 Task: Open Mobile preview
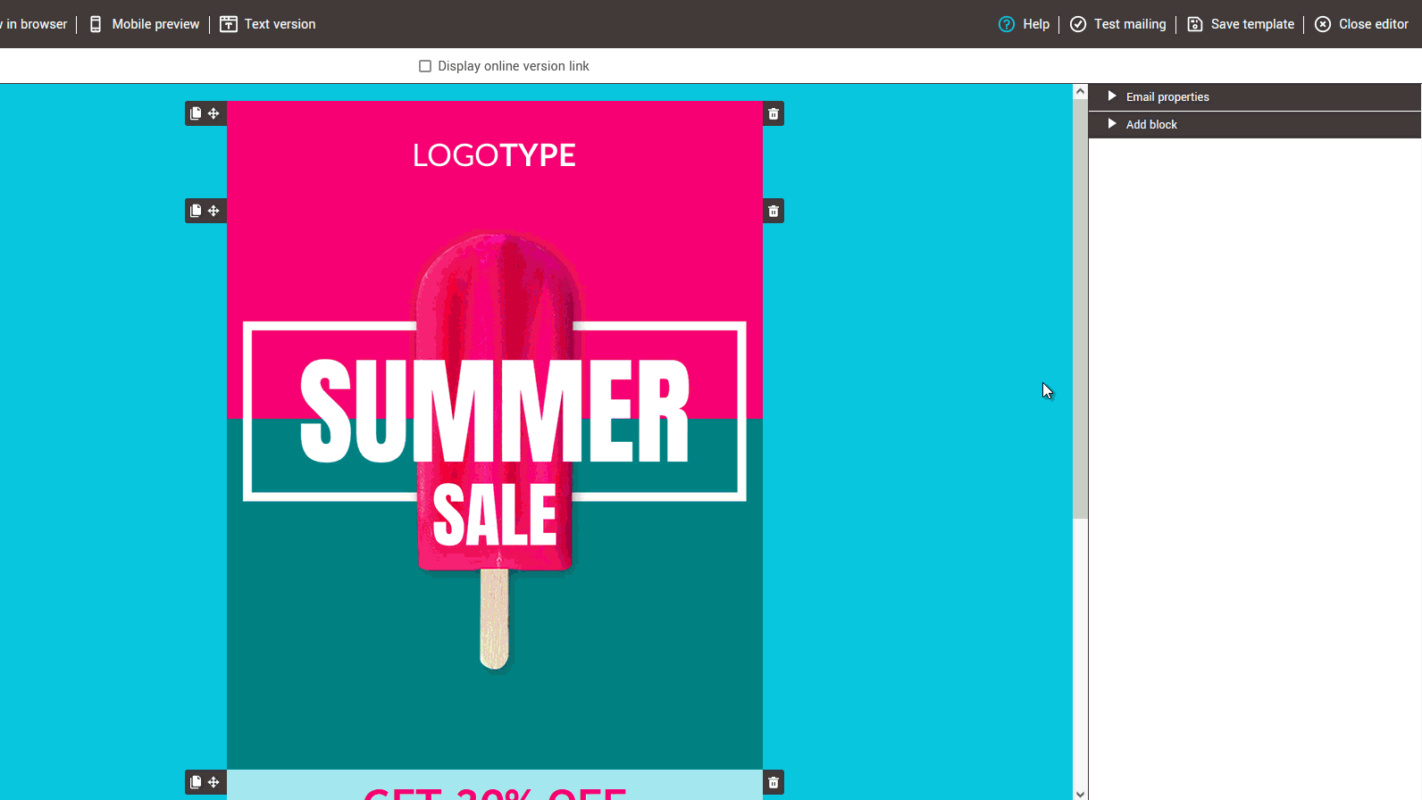tap(145, 24)
